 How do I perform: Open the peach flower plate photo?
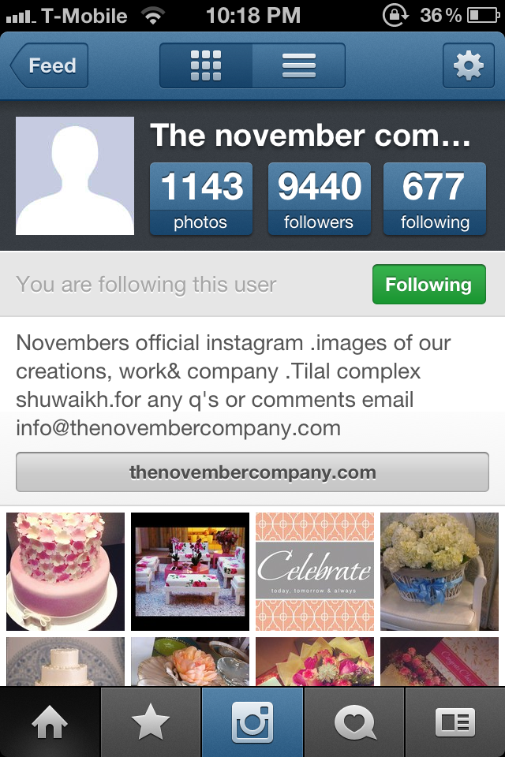[190, 662]
